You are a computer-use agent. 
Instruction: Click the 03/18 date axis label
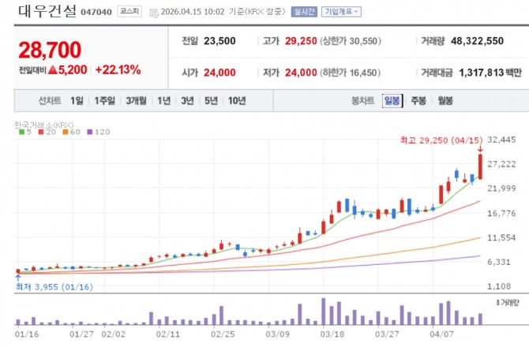(332, 334)
